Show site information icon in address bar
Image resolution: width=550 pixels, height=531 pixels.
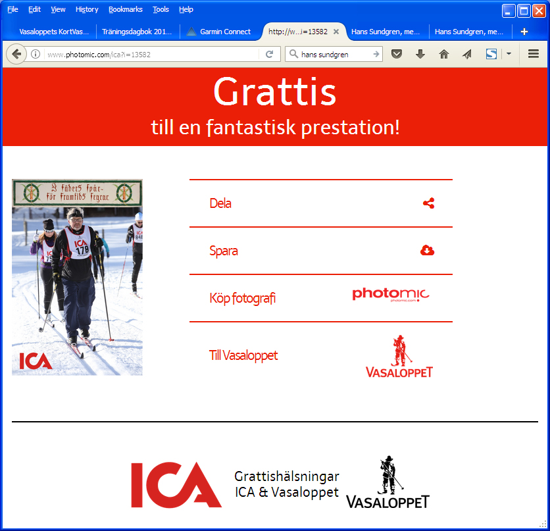pyautogui.click(x=36, y=54)
